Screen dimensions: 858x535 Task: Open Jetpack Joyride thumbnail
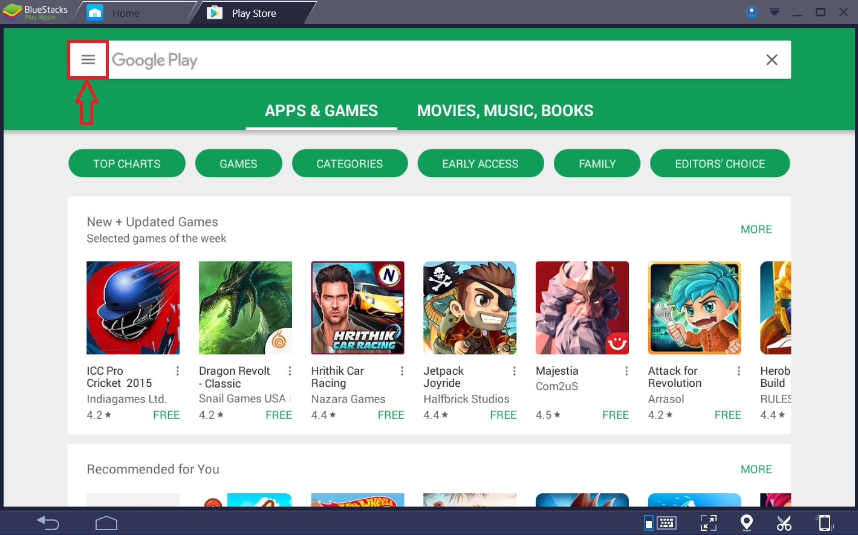(x=470, y=308)
